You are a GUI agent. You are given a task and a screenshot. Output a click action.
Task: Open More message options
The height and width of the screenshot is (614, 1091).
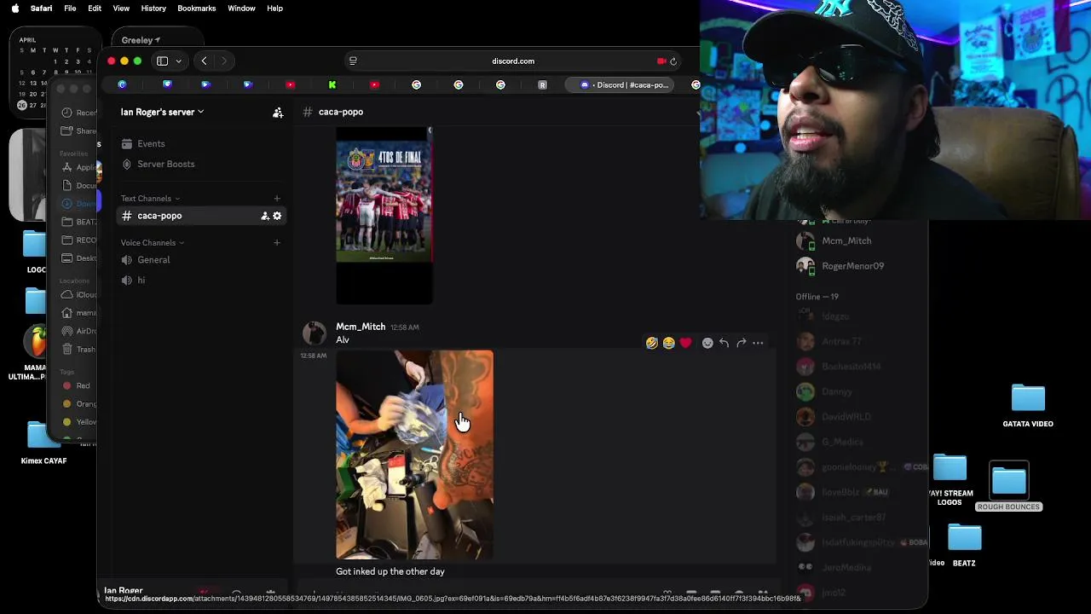pyautogui.click(x=758, y=343)
